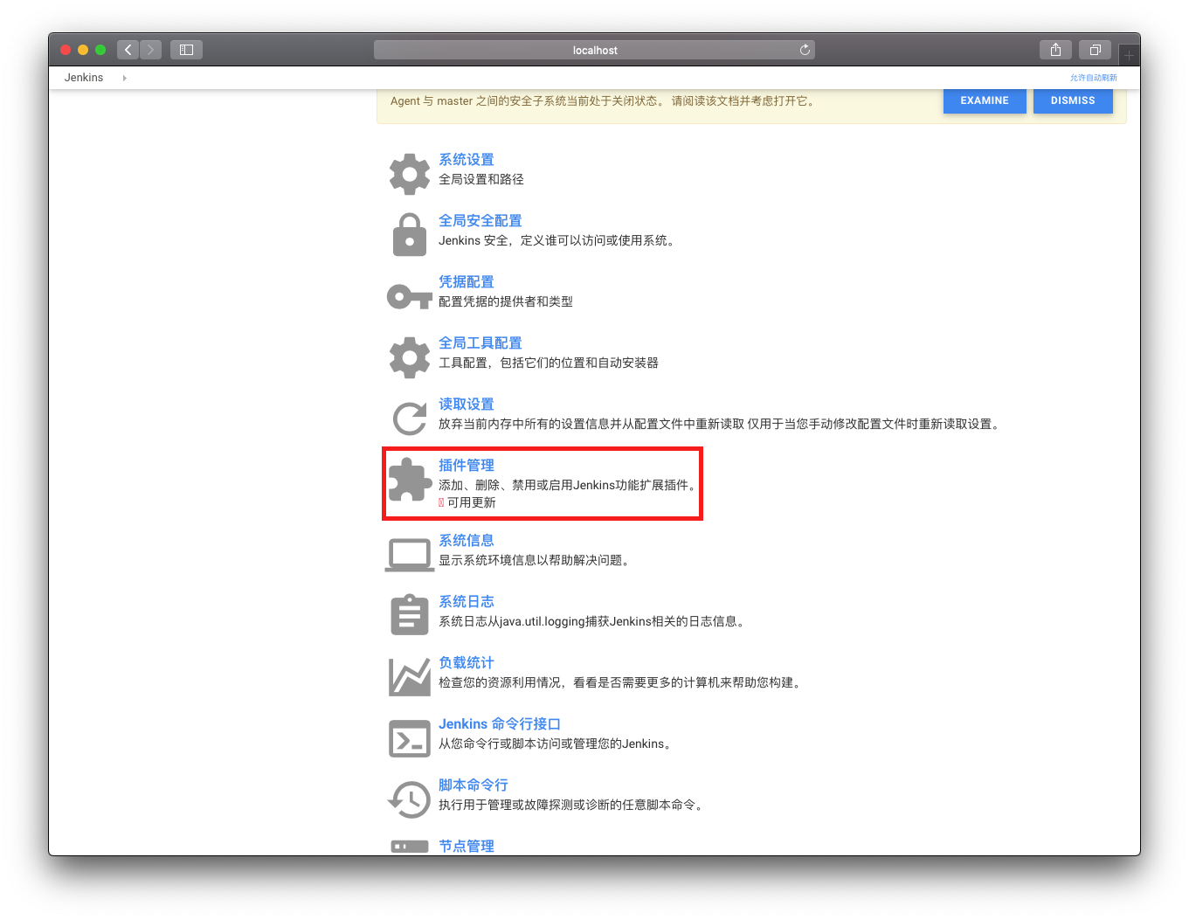Click the server icon beside 节点管理
The height and width of the screenshot is (920, 1189).
click(409, 846)
